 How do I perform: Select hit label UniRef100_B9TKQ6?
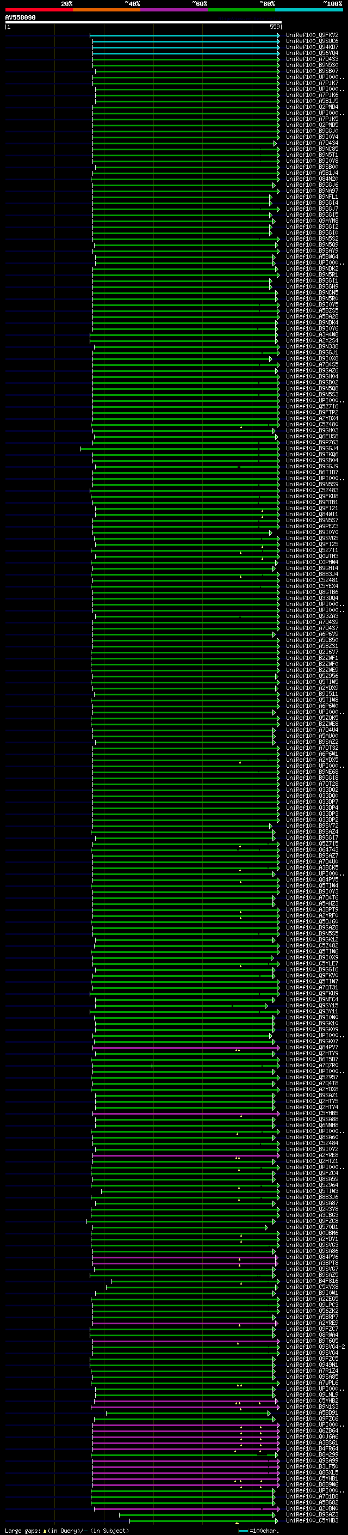tap(312, 454)
